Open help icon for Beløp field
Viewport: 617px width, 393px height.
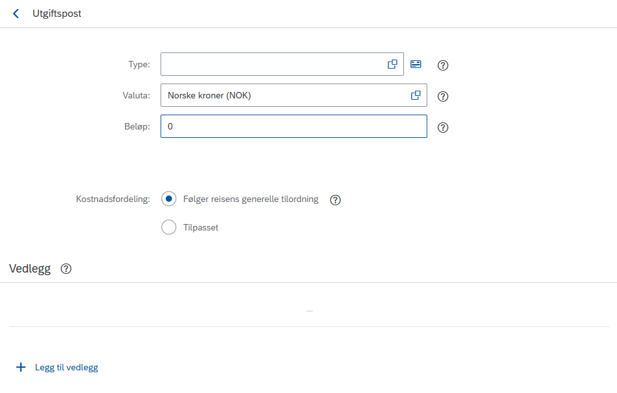pyautogui.click(x=443, y=128)
